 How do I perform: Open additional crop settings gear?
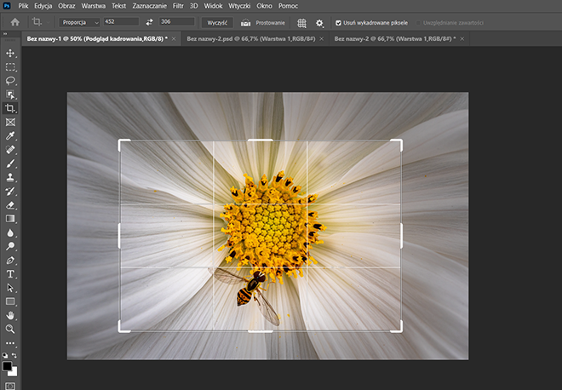319,23
